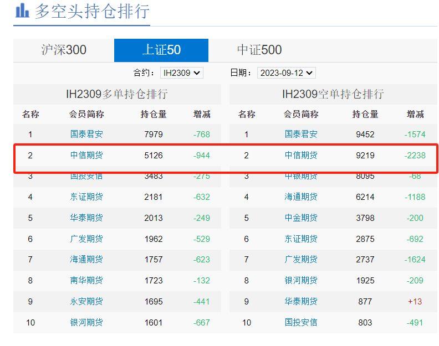Open 国投安信 in the short-position ranking
The height and width of the screenshot is (346, 439).
click(x=301, y=323)
